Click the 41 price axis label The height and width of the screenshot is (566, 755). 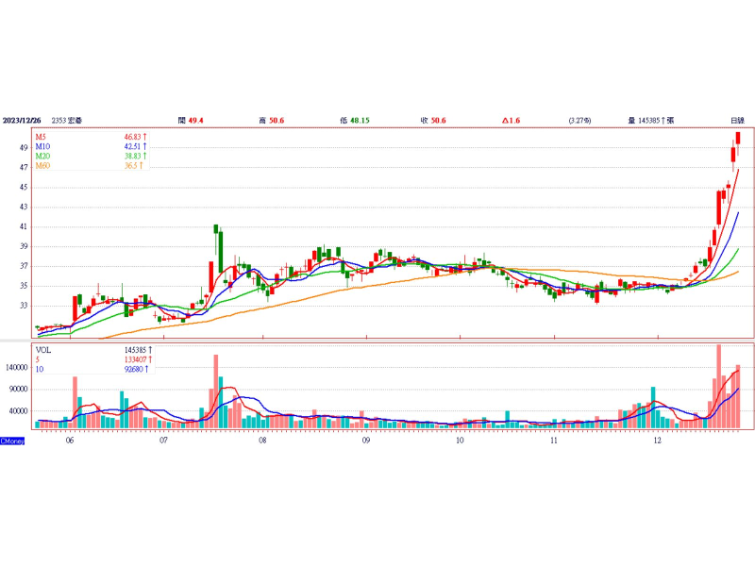point(23,227)
